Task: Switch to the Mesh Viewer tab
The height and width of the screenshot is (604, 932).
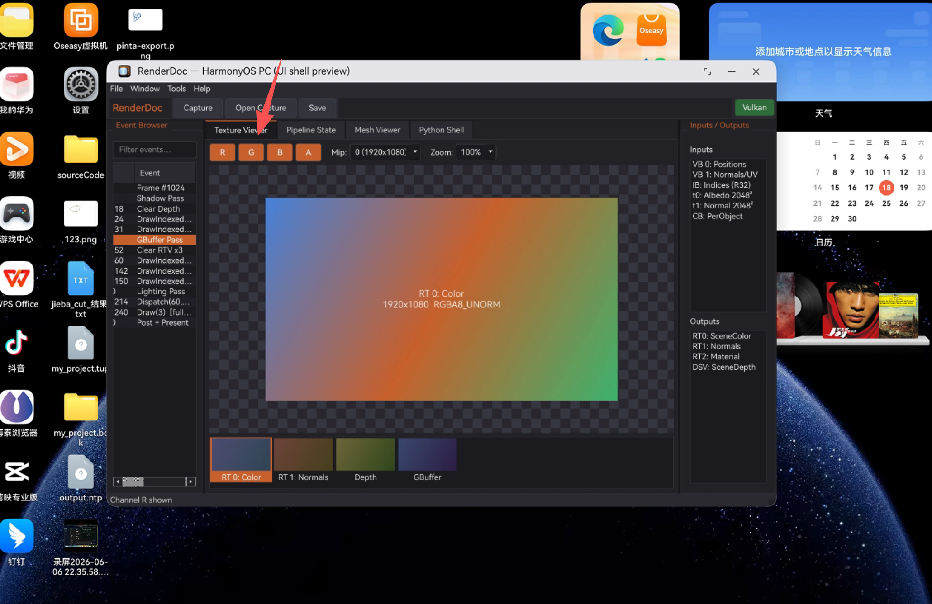Action: point(377,130)
